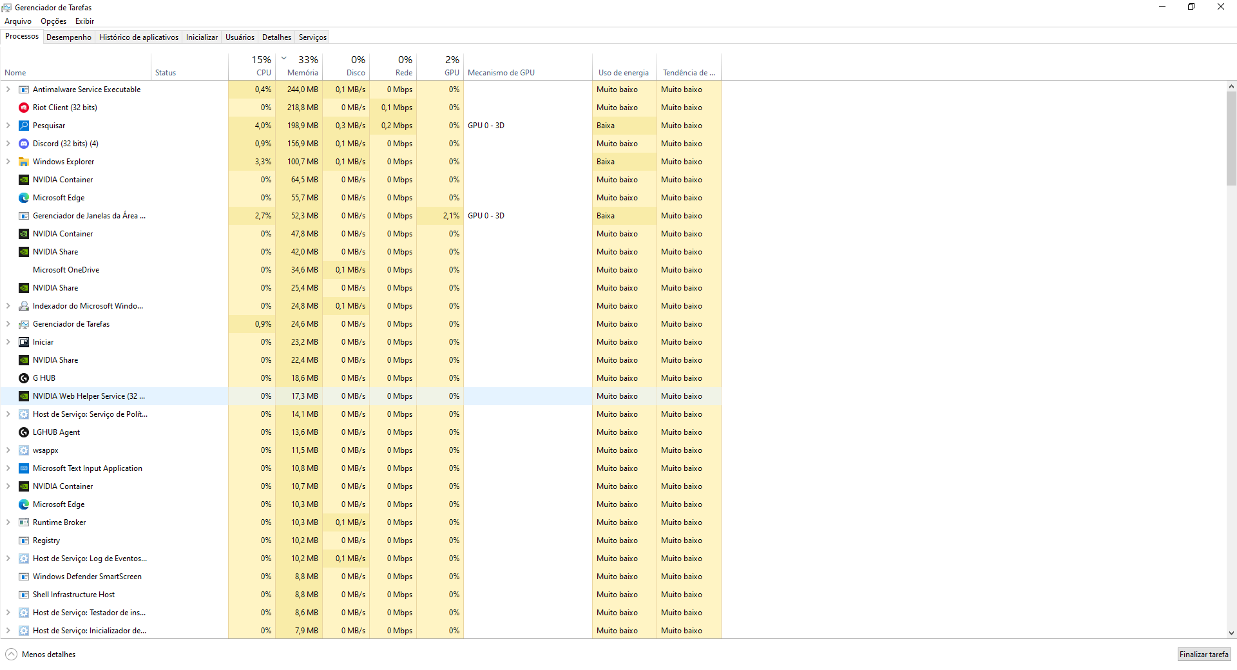Click the Windows Explorer folder icon
Screen dimensions: 1237x670
click(24, 162)
